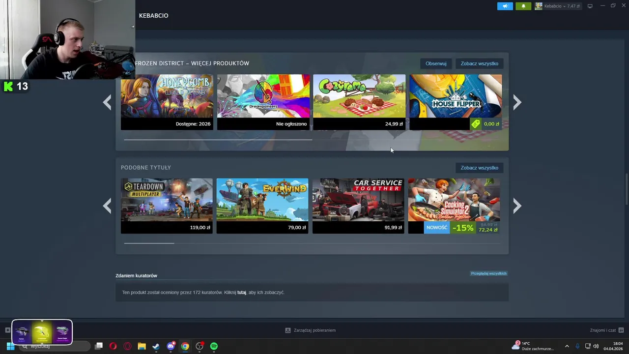
Task: Click the 79,00 zł Everwind price
Action: [297, 228]
